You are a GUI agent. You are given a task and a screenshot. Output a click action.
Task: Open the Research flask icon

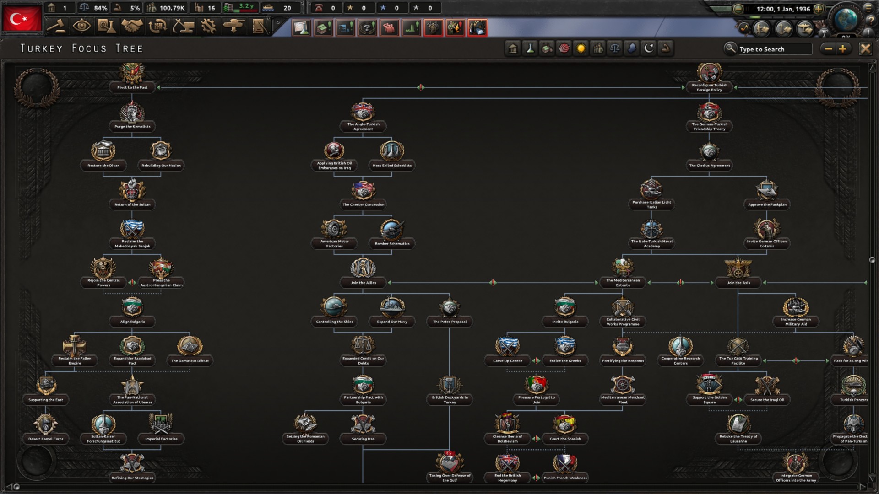[x=106, y=27]
